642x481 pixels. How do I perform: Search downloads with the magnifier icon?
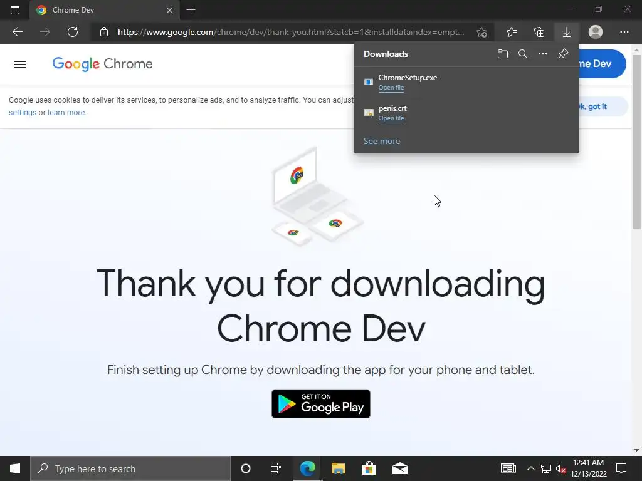(522, 54)
